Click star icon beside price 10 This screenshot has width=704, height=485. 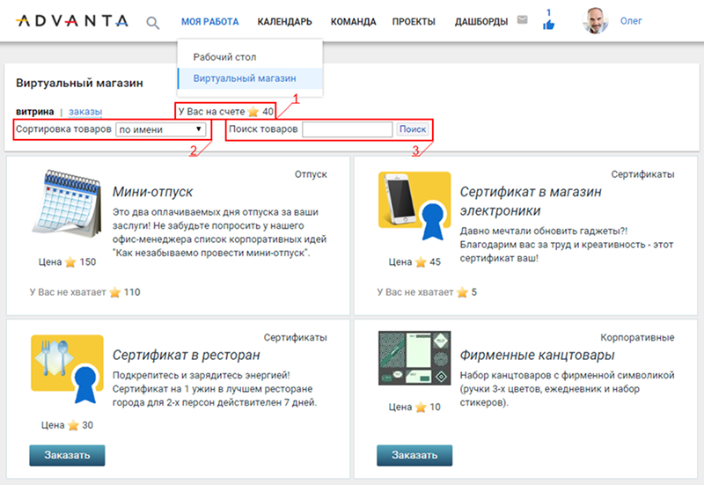[421, 407]
